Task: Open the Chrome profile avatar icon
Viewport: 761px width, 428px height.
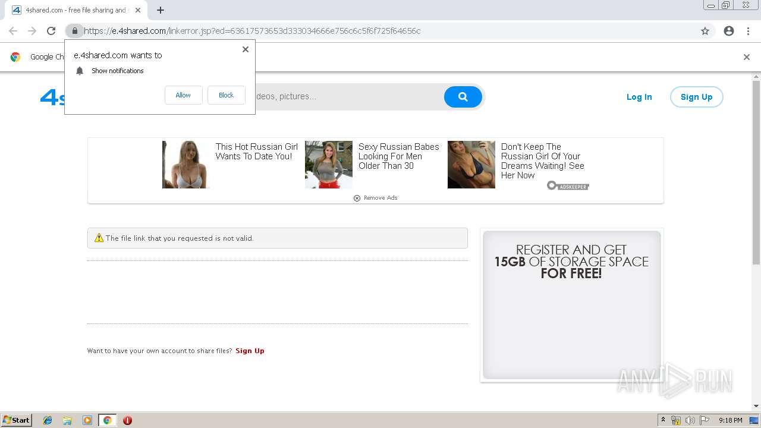Action: (x=729, y=31)
